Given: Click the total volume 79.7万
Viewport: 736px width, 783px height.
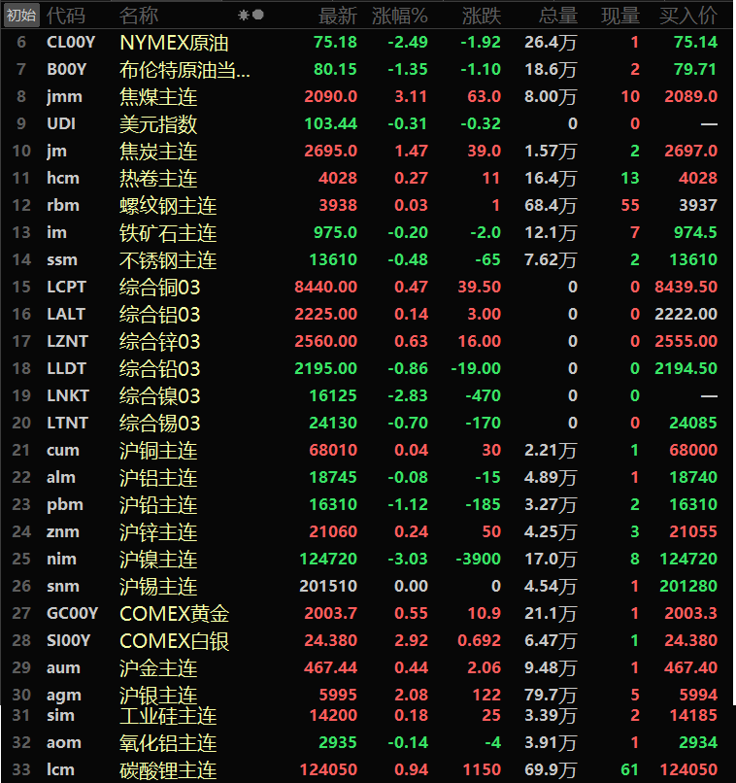Looking at the screenshot, I should pos(551,695).
